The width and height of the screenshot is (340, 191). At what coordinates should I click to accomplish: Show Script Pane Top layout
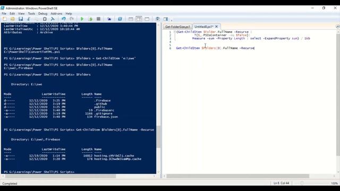(x=131, y=19)
